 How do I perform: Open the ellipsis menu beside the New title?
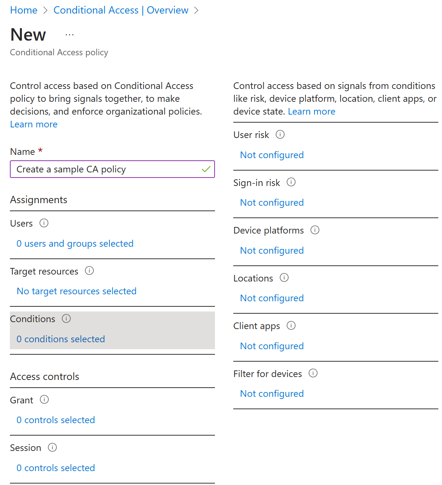69,34
